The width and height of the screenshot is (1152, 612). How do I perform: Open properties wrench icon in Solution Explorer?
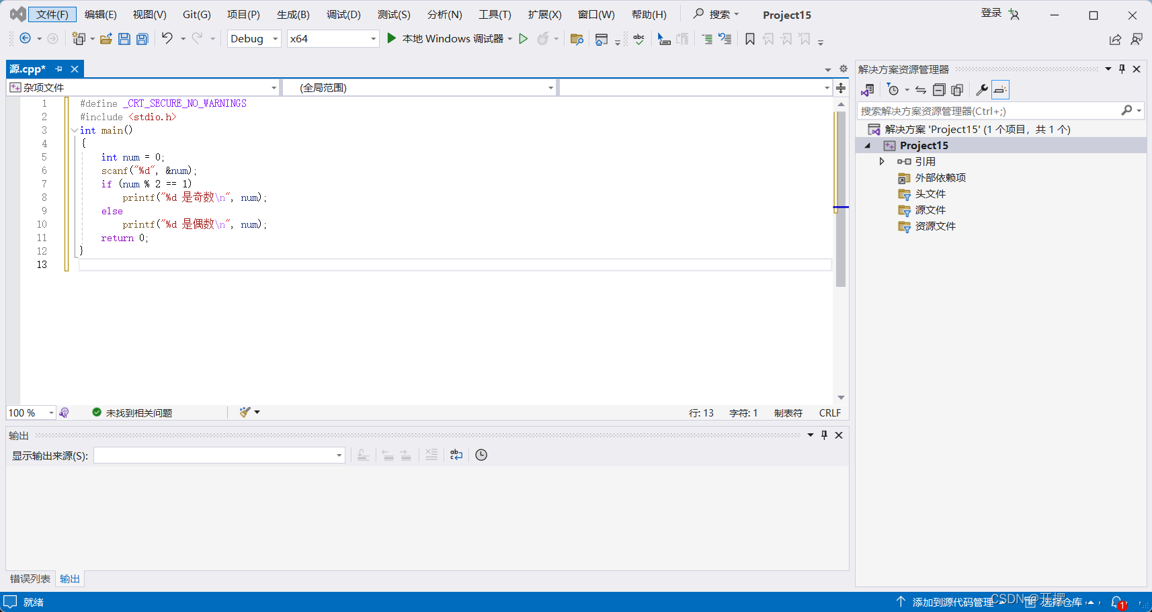pyautogui.click(x=982, y=89)
